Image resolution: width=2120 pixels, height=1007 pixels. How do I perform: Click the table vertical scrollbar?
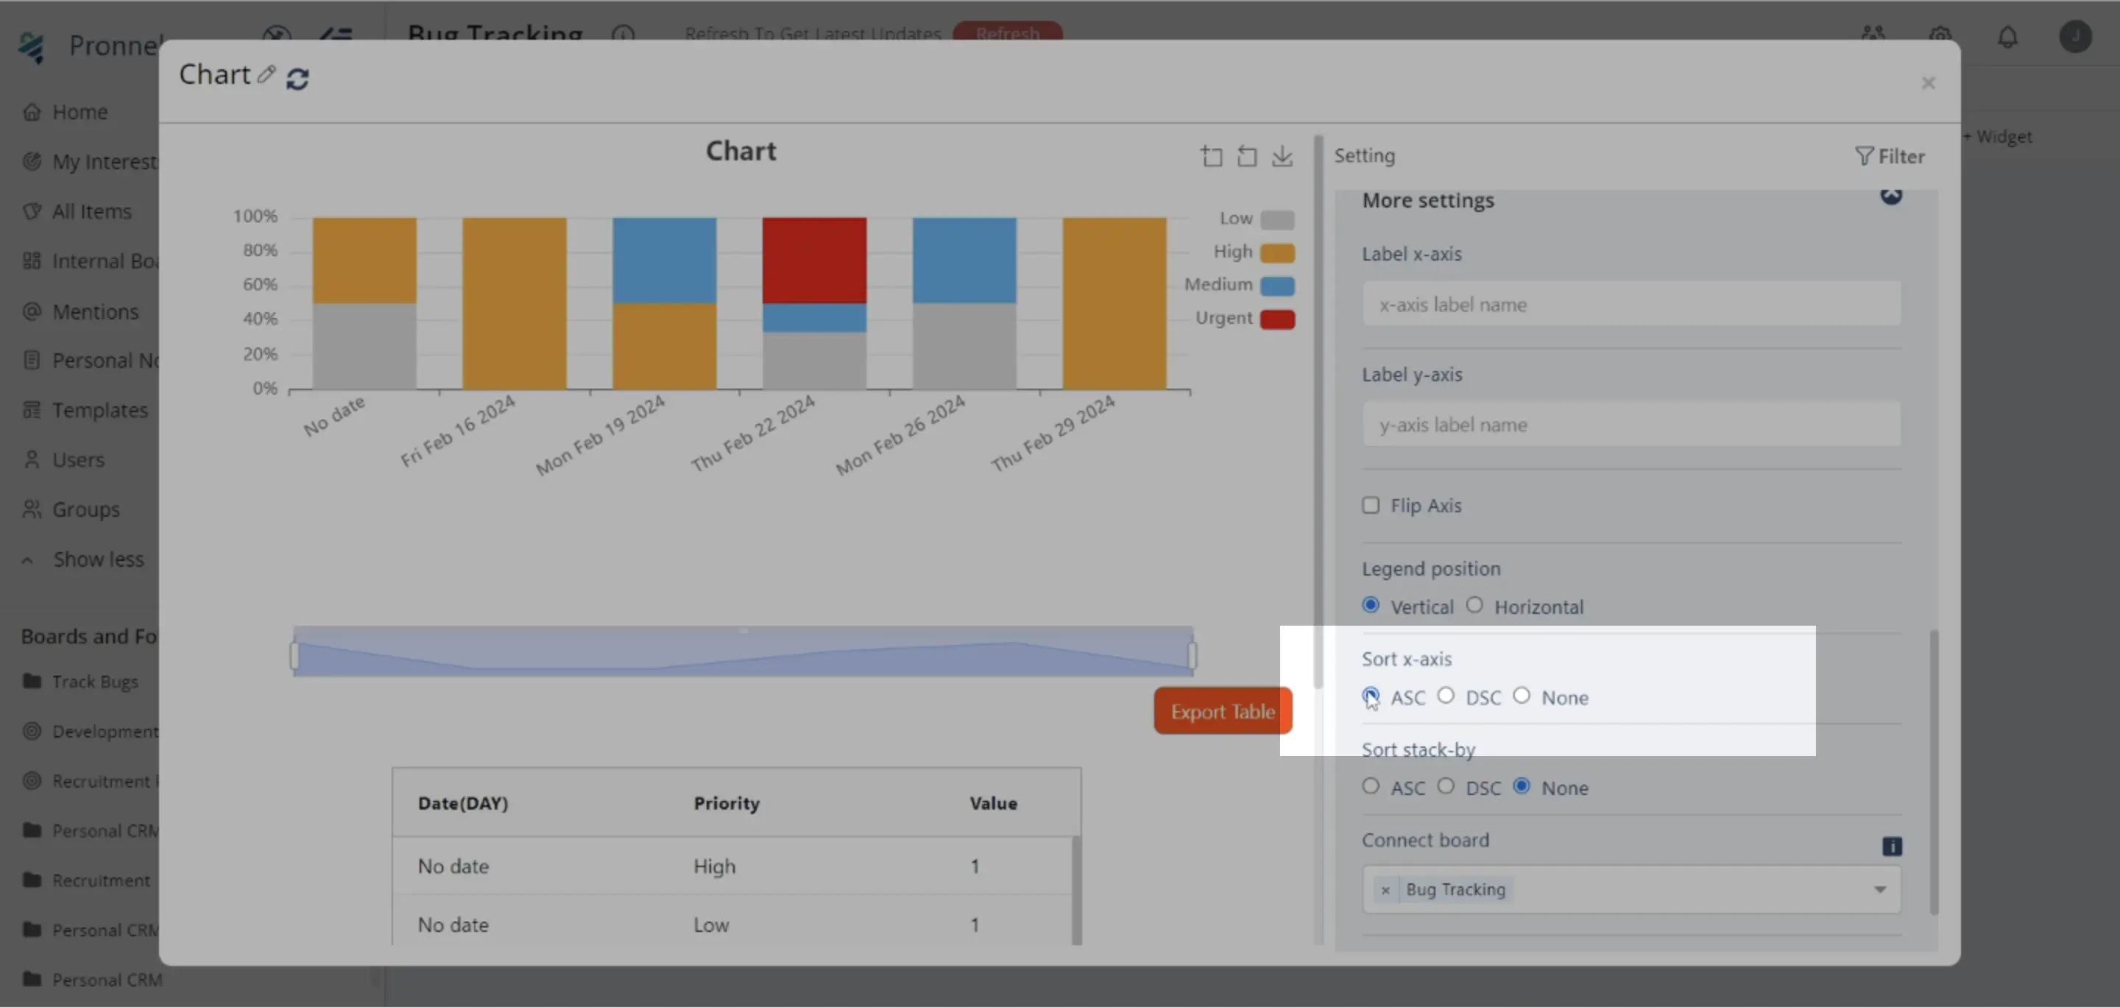point(1076,890)
